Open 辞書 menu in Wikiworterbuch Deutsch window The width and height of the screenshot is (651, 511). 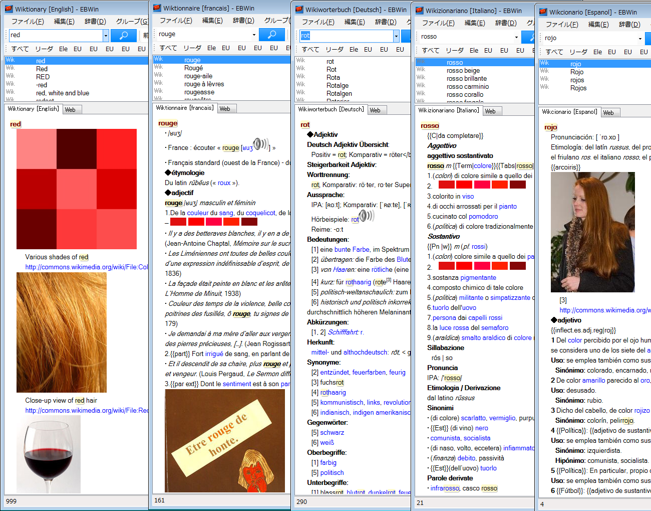click(x=386, y=22)
